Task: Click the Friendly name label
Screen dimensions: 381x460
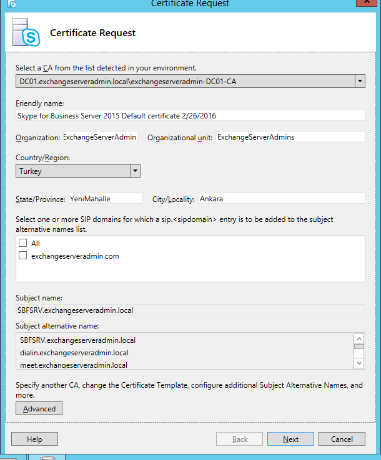Action: point(40,103)
